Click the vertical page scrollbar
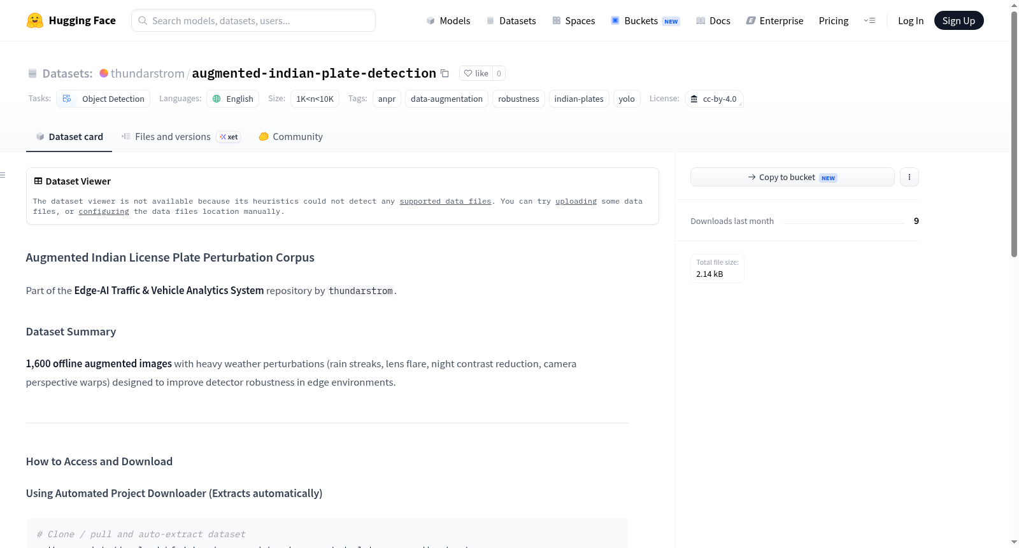The height and width of the screenshot is (548, 1019). tap(1014, 134)
